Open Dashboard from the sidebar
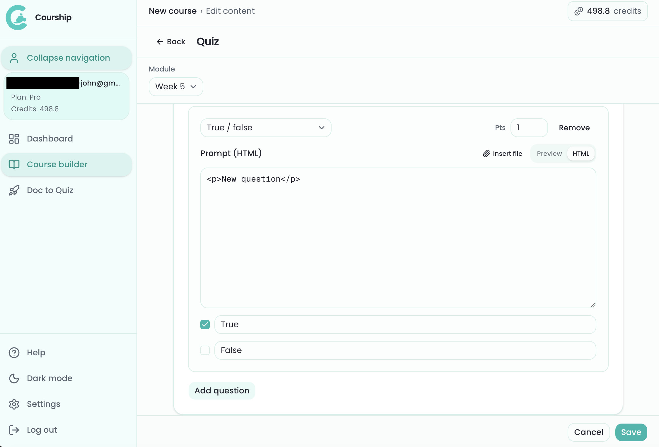 (x=66, y=139)
